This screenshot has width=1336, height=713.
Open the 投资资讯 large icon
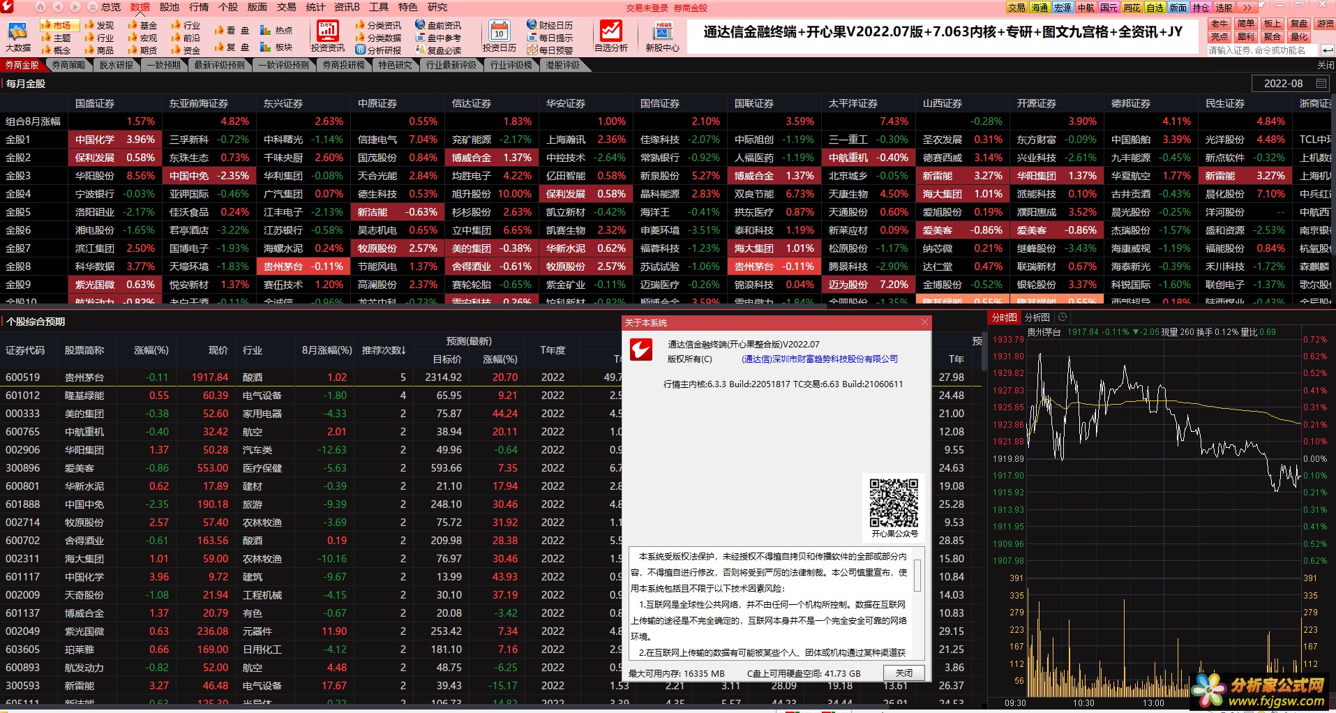(x=328, y=37)
